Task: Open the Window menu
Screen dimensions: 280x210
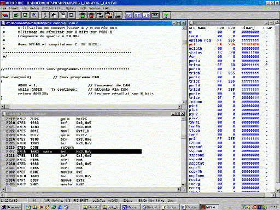Action: pos(95,8)
